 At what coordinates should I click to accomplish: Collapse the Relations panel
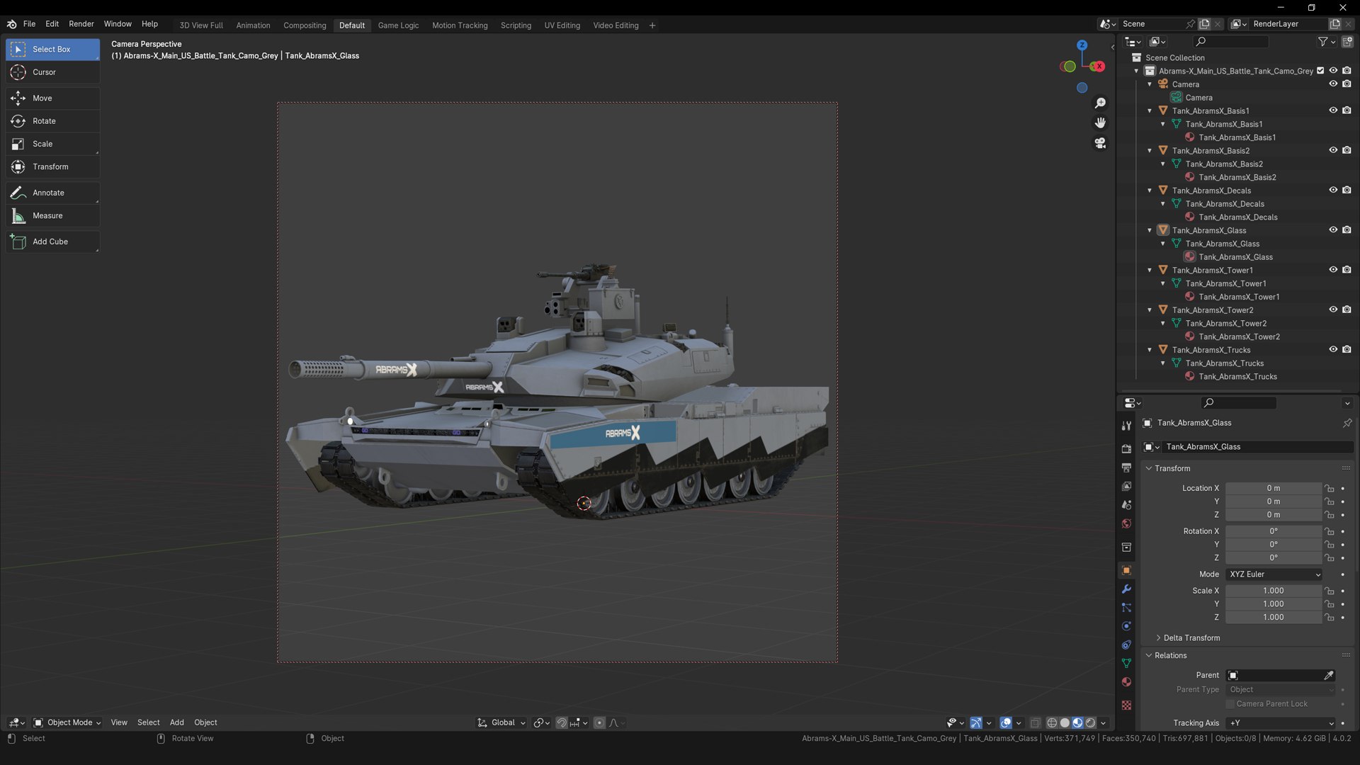[x=1170, y=656]
